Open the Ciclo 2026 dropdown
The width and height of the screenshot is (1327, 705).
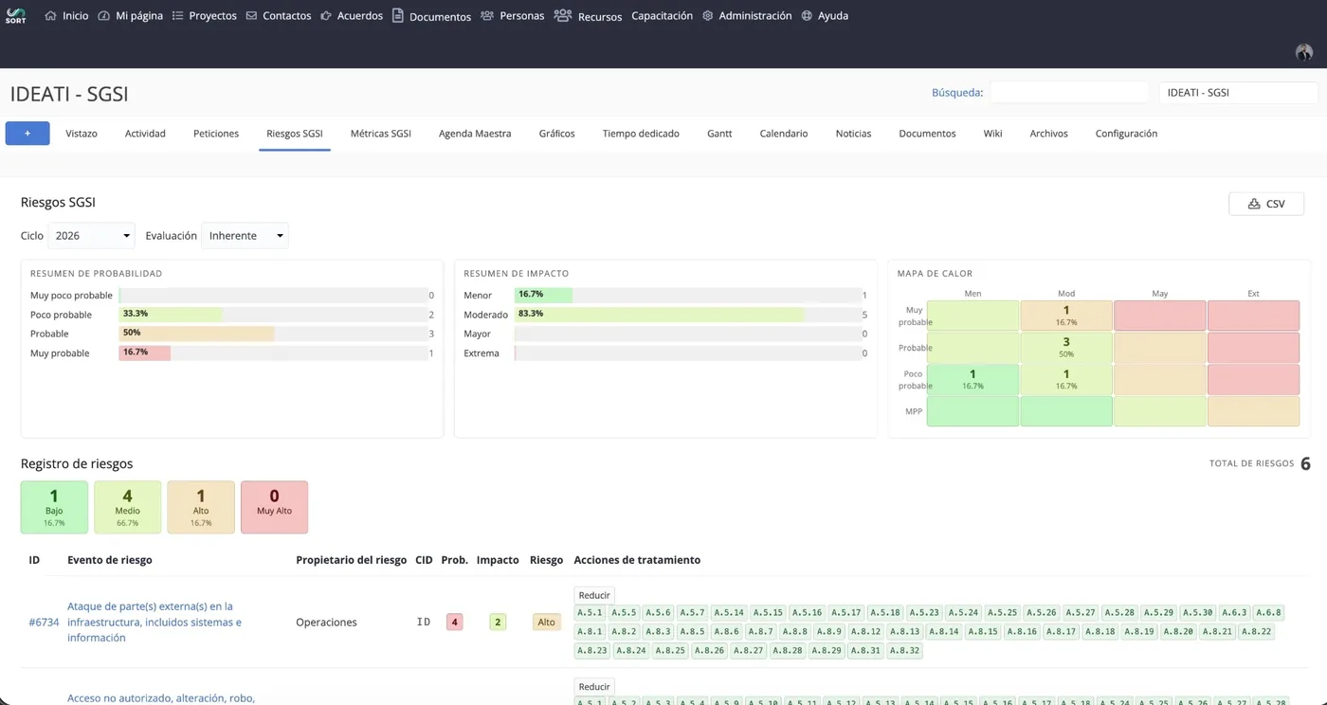(92, 236)
